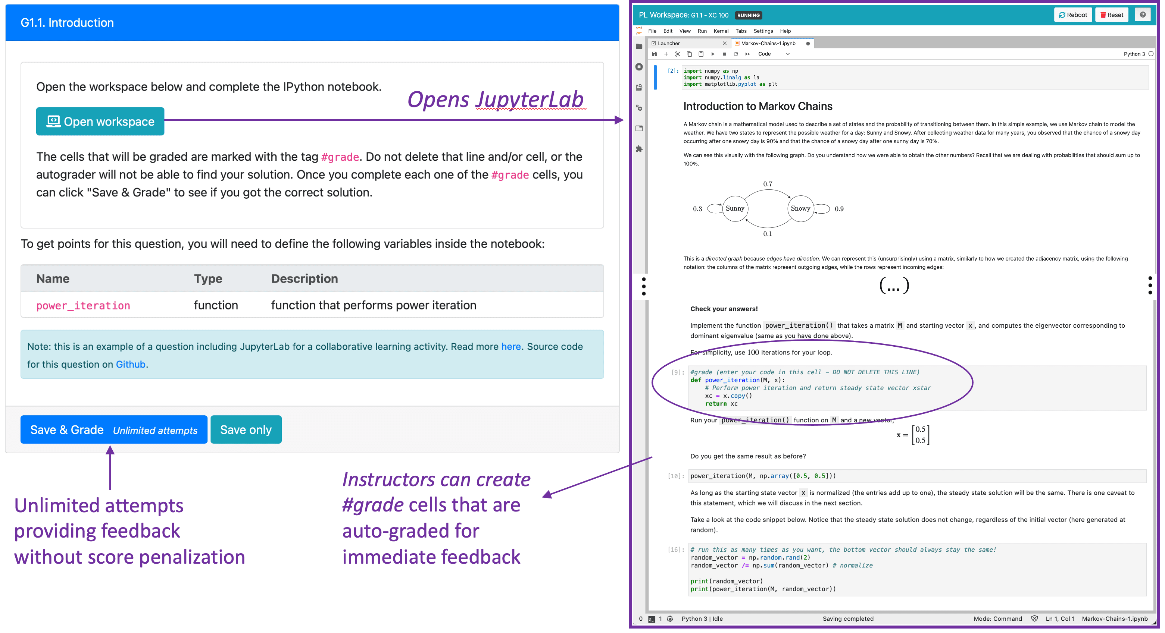Image resolution: width=1165 pixels, height=633 pixels.
Task: Close the Launcher tab
Action: (725, 43)
